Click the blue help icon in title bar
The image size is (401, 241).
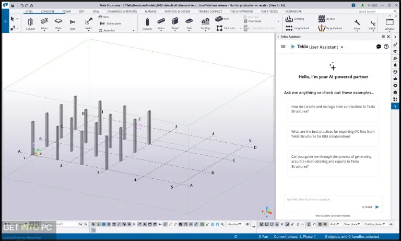353,5
